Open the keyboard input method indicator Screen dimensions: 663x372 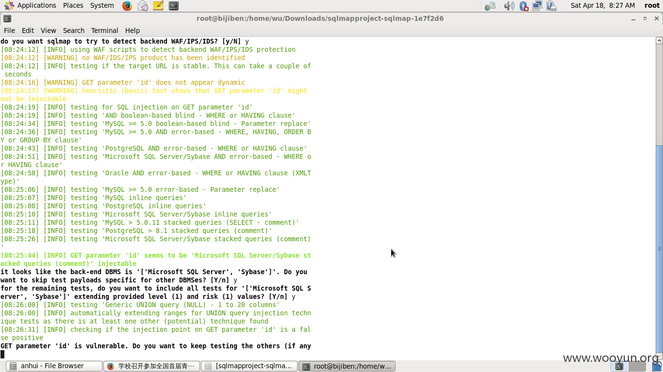tap(491, 6)
